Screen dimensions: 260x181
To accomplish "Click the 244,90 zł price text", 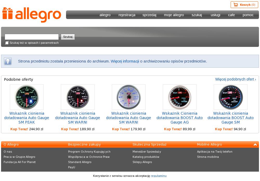I will click(x=36, y=129).
